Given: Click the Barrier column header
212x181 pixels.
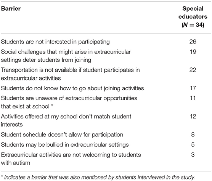Looking at the screenshot, I should click(11, 9).
